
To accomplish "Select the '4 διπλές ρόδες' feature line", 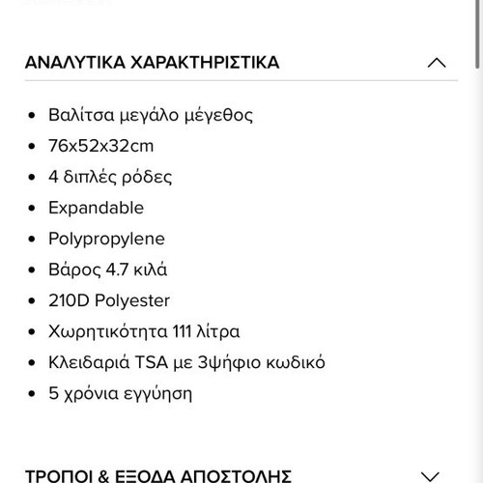I will (110, 177).
